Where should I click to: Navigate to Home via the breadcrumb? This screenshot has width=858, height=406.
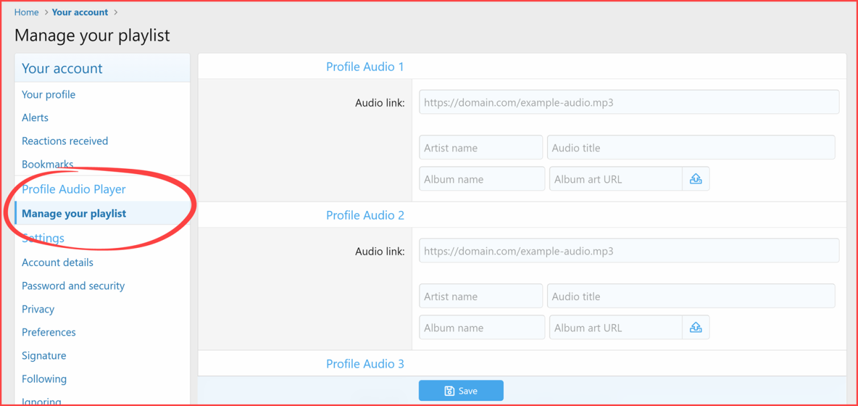tap(26, 11)
